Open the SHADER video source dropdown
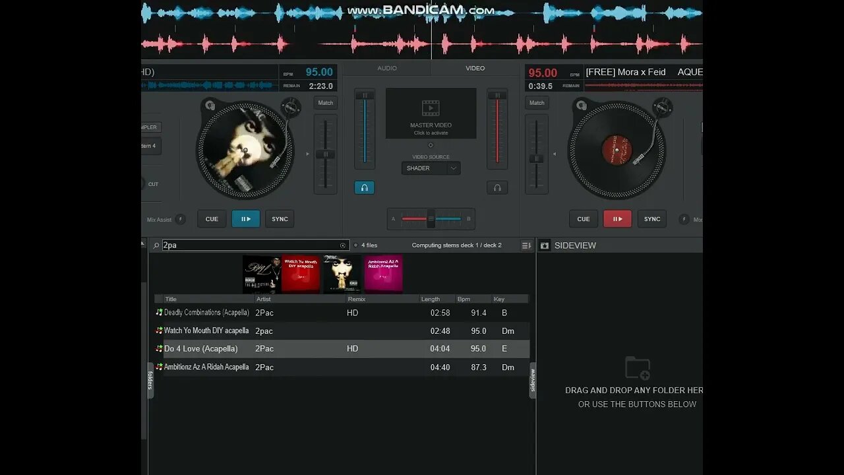This screenshot has width=844, height=475. [431, 168]
